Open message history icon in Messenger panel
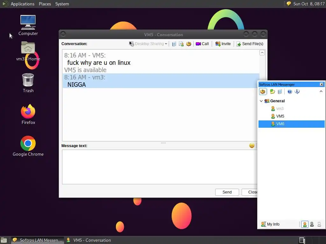The width and height of the screenshot is (326, 244). point(280,91)
